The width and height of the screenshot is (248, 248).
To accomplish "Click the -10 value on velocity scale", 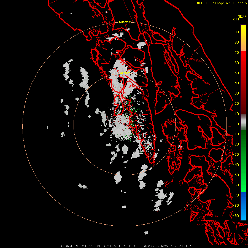I will tap(236, 134).
